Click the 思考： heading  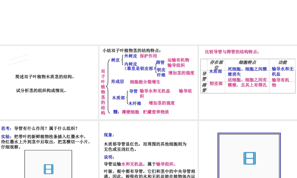[x=7, y=128]
